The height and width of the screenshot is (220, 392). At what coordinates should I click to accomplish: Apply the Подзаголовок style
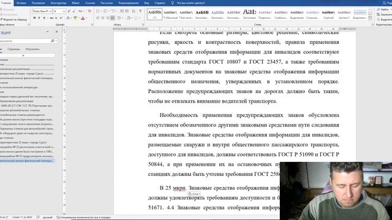pos(265,14)
